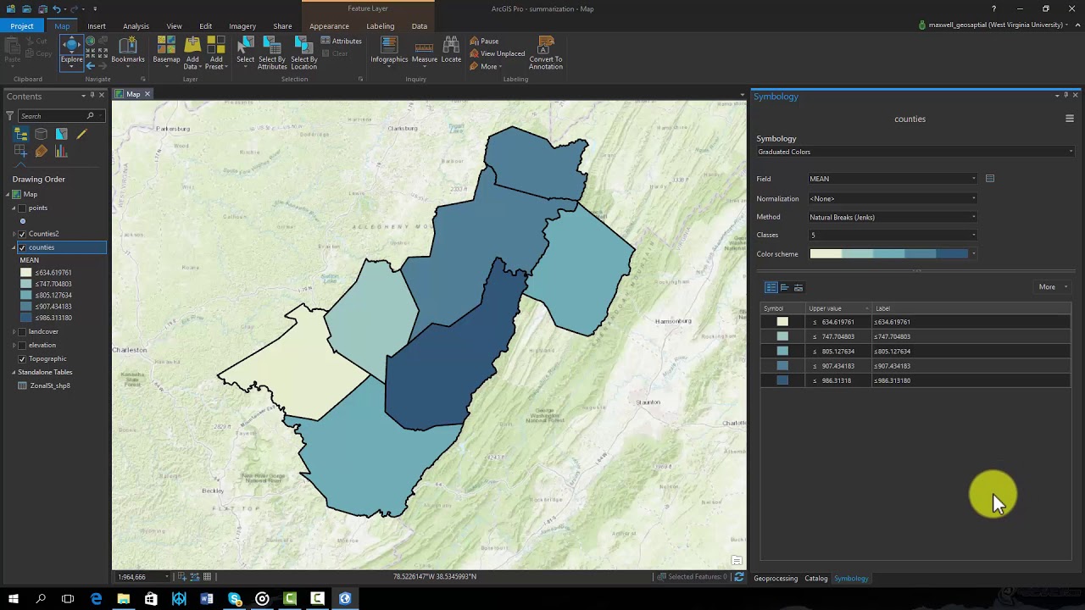Enable the landcover layer checkbox

tap(22, 331)
